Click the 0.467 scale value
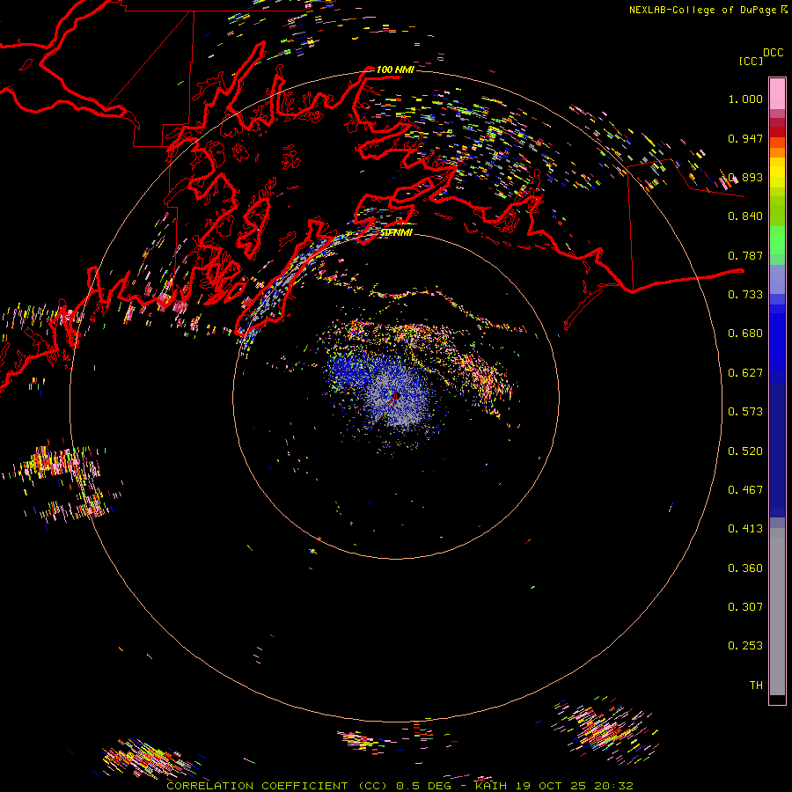792x792 pixels. coord(745,490)
